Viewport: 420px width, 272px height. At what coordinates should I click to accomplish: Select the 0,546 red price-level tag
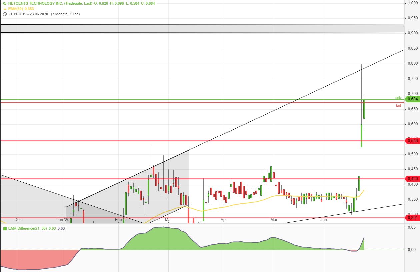412,141
